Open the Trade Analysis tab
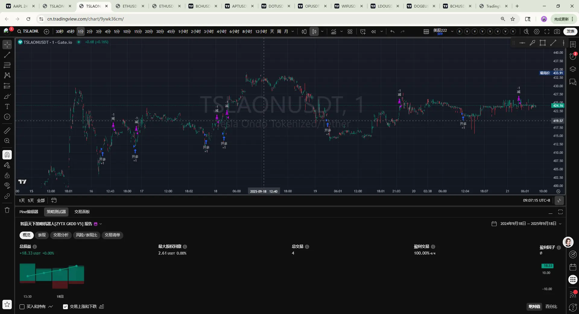Viewport: 579px width, 314px height. [x=61, y=235]
